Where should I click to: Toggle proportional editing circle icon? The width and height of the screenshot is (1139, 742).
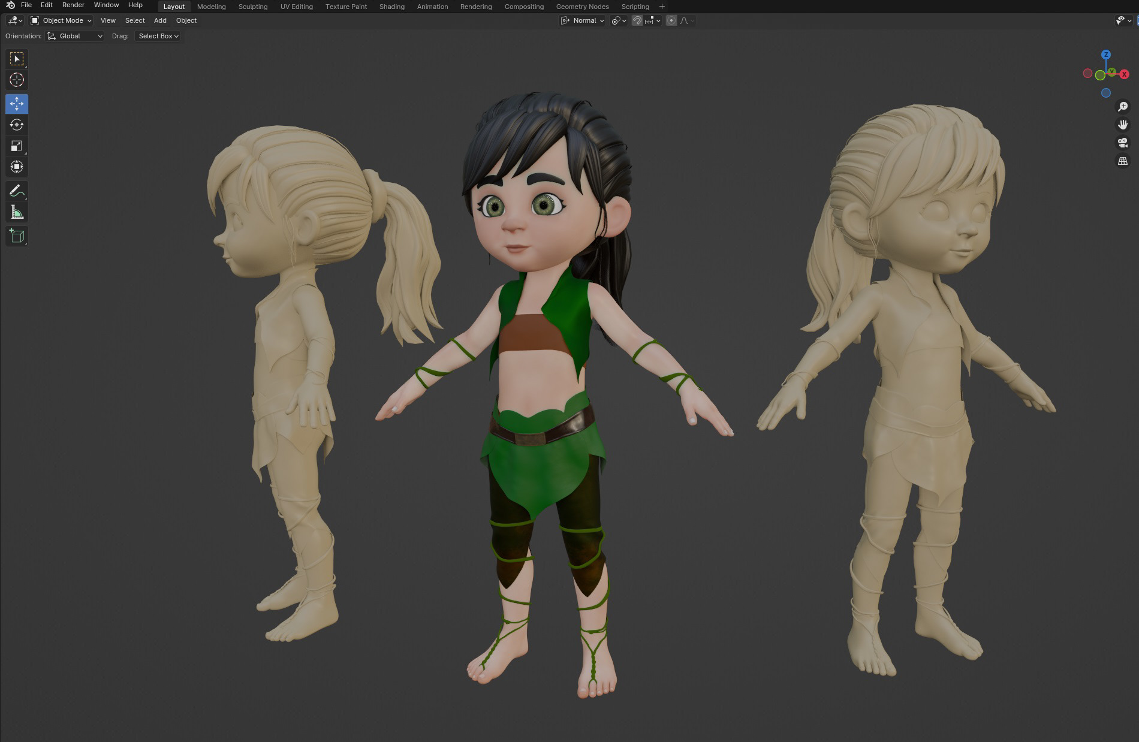(671, 20)
